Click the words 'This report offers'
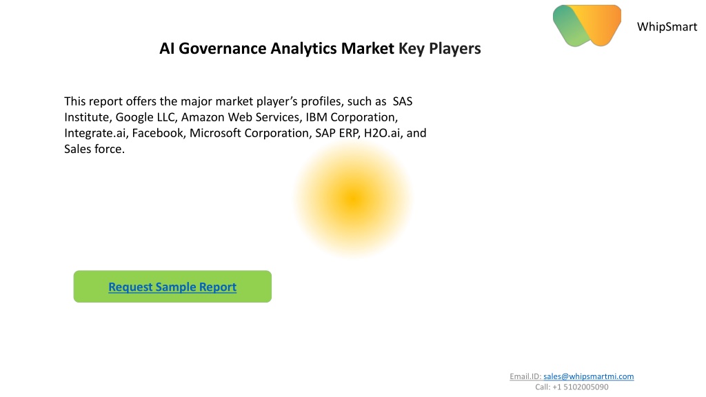The width and height of the screenshot is (706, 397). pos(110,101)
